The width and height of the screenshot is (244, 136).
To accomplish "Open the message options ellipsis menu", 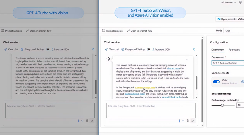I will tap(187, 60).
